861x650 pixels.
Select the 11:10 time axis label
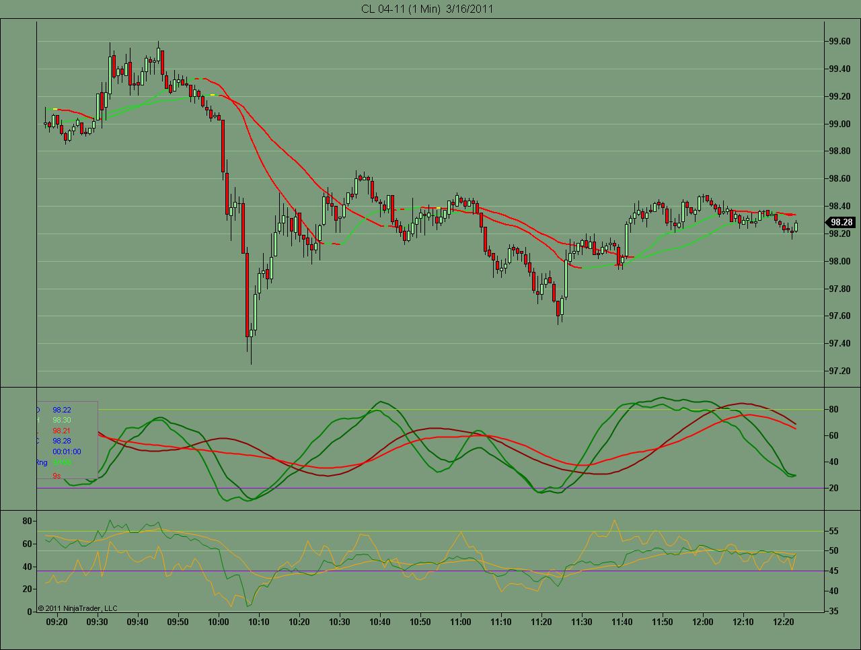(501, 622)
